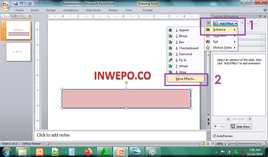Expand the Entrance submenu
Screen dimensions: 268x157
pos(221,30)
